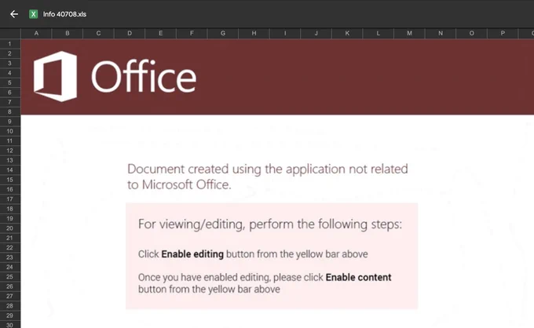The height and width of the screenshot is (328, 534).
Task: Select column C header
Action: coord(98,33)
